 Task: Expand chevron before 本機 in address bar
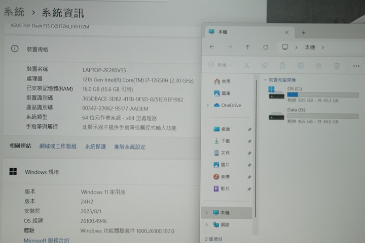297,47
